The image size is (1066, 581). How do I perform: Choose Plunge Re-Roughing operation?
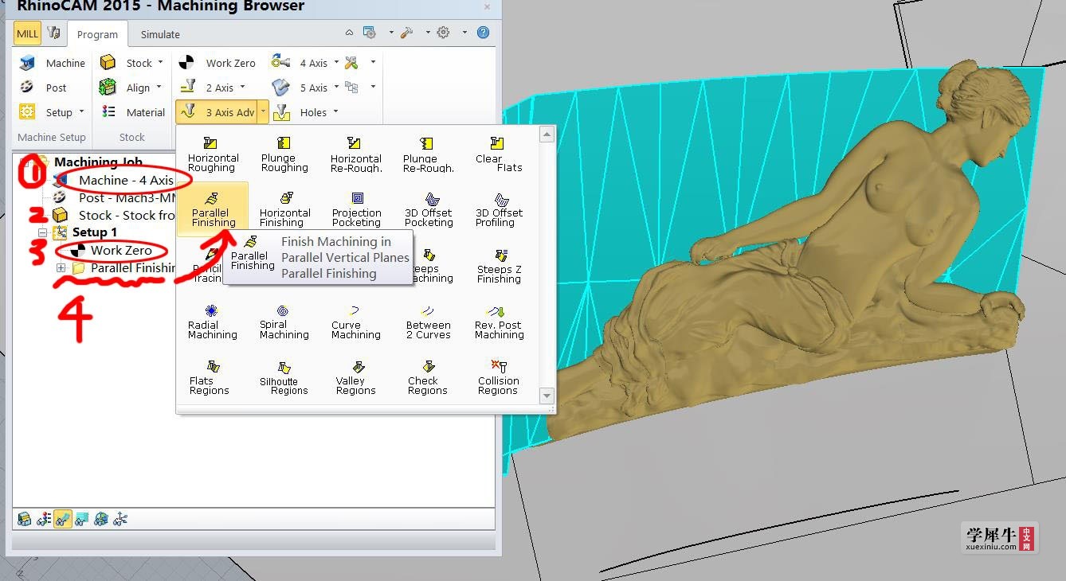pyautogui.click(x=428, y=154)
